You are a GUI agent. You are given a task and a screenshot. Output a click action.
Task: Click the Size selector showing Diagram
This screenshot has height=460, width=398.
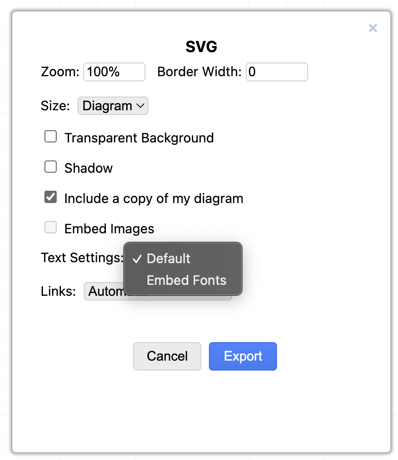[x=112, y=106]
